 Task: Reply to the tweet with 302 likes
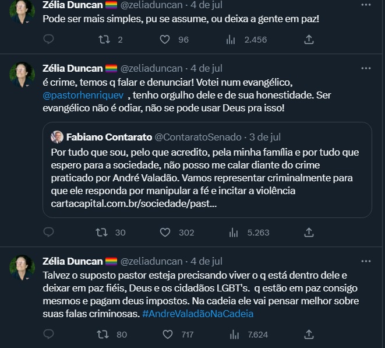(49, 232)
